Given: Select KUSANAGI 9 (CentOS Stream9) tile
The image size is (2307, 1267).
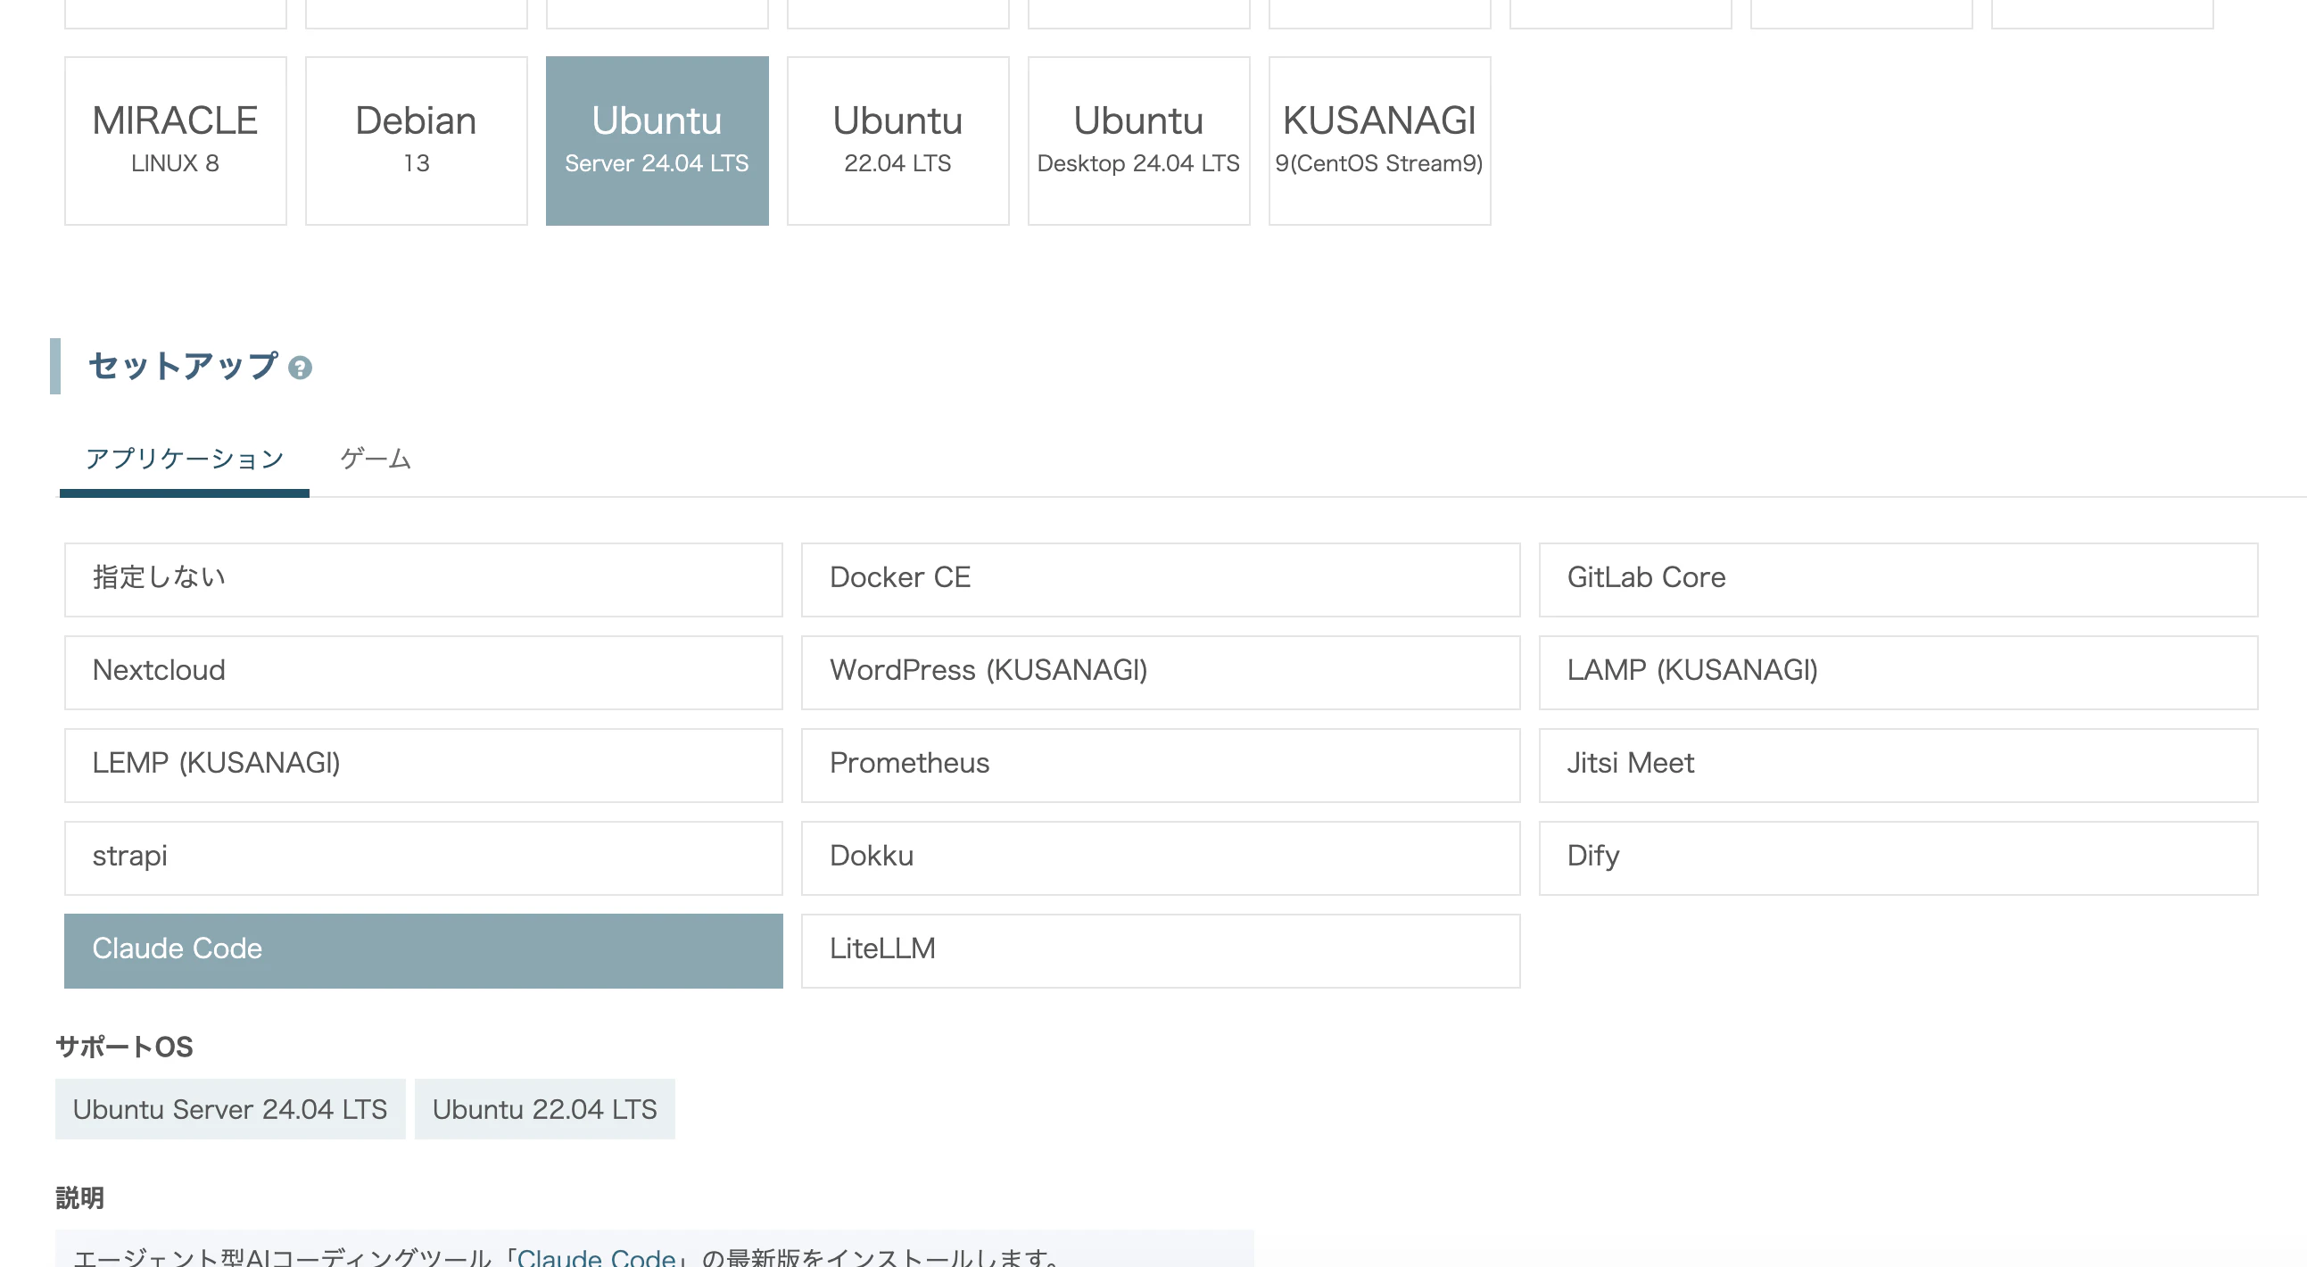Looking at the screenshot, I should click(x=1380, y=141).
